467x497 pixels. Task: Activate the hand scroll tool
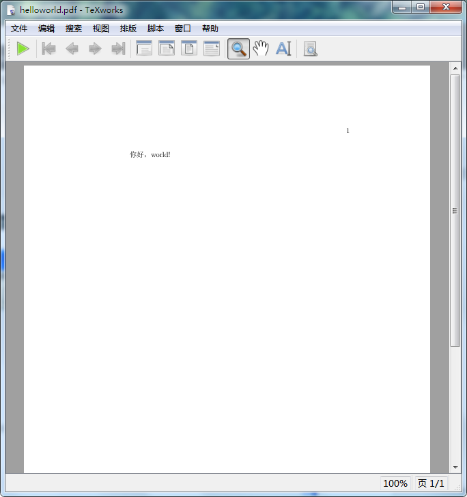coord(261,49)
